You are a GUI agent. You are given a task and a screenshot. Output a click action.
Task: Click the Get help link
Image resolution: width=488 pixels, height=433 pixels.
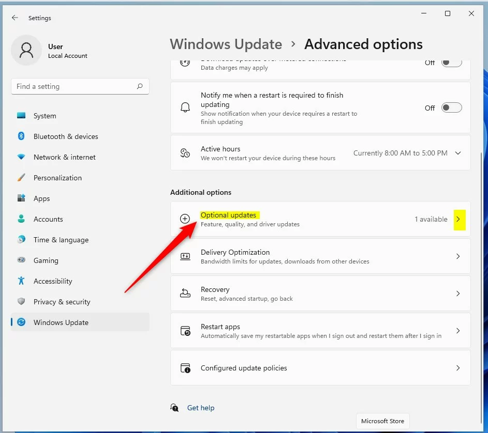coord(201,408)
